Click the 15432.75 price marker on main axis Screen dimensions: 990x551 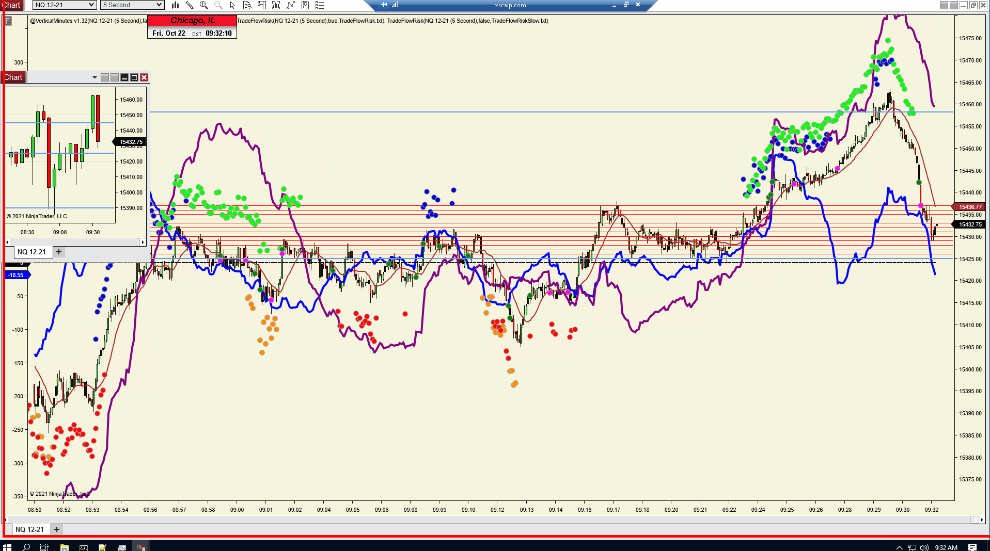[x=969, y=224]
